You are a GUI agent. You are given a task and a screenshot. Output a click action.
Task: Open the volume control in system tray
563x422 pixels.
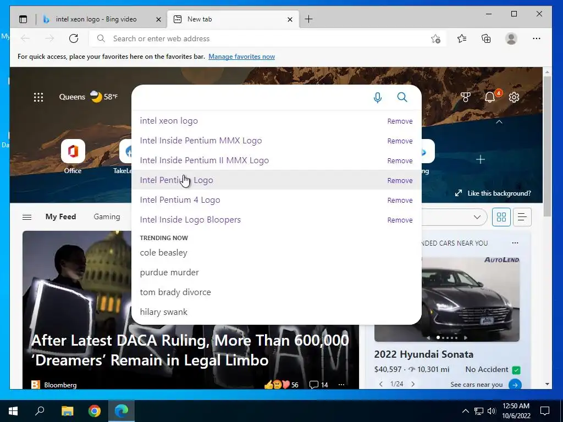click(492, 411)
